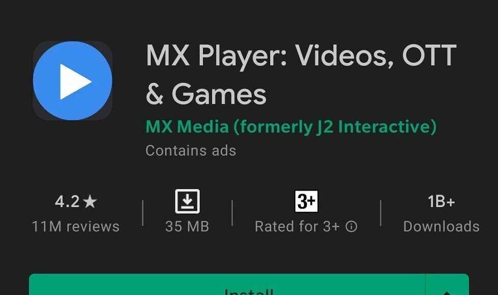Tap white play triangle in app logo

click(75, 81)
